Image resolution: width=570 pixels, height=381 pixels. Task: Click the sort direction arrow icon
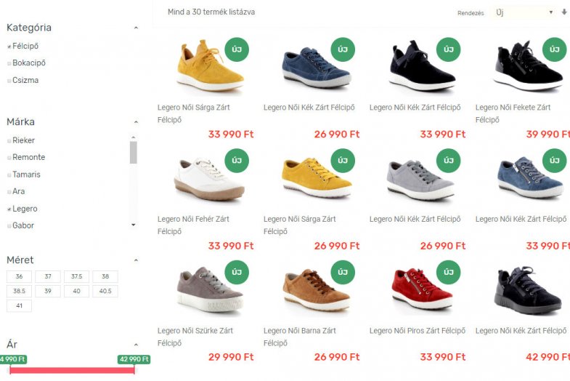click(x=563, y=12)
